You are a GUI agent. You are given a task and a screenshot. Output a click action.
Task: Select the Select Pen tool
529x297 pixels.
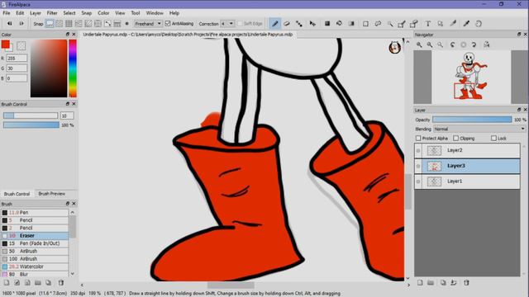point(402,24)
